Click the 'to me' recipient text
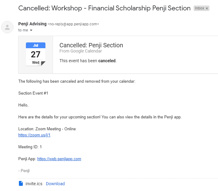Image resolution: width=218 pixels, height=191 pixels. pyautogui.click(x=23, y=30)
